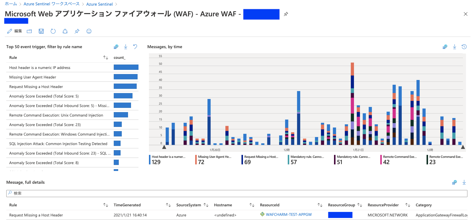Download Messages by time chart data
The width and height of the screenshot is (474, 220).
click(x=455, y=47)
